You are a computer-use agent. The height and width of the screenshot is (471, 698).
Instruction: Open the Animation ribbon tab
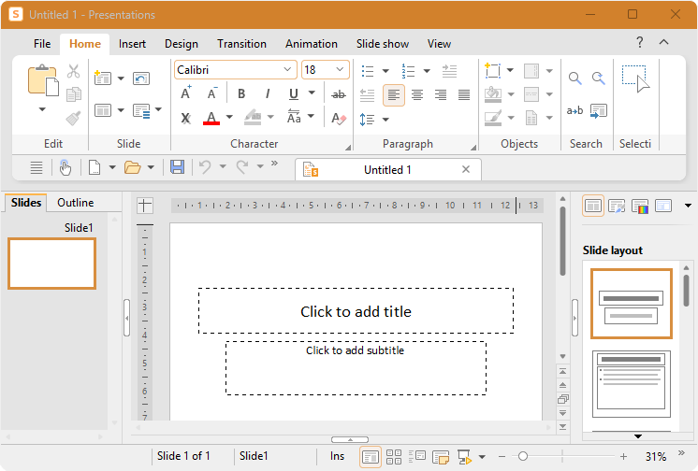click(x=312, y=44)
